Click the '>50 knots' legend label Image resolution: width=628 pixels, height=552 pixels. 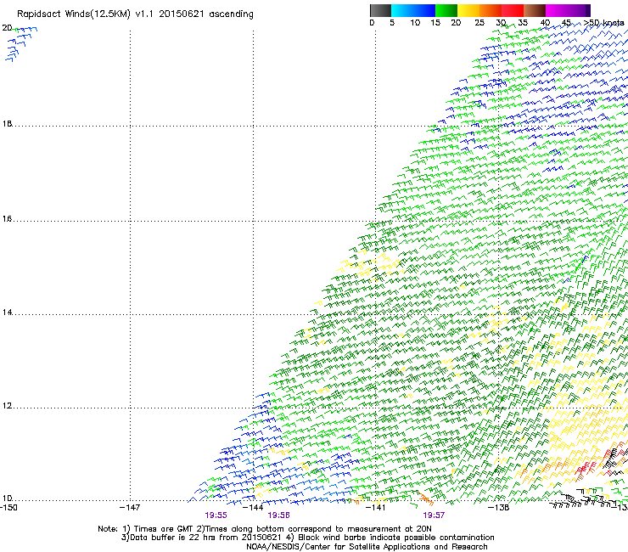tap(603, 23)
